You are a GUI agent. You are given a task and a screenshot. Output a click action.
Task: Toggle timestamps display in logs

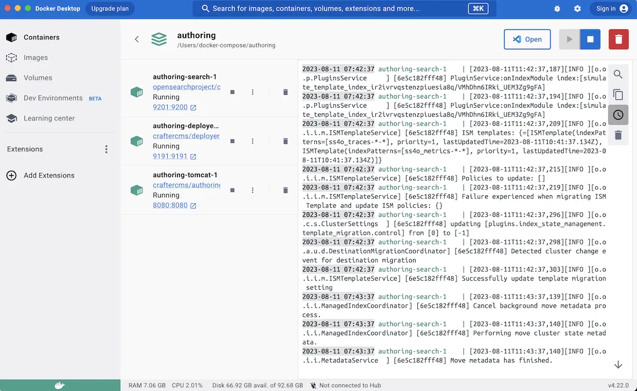pos(618,115)
